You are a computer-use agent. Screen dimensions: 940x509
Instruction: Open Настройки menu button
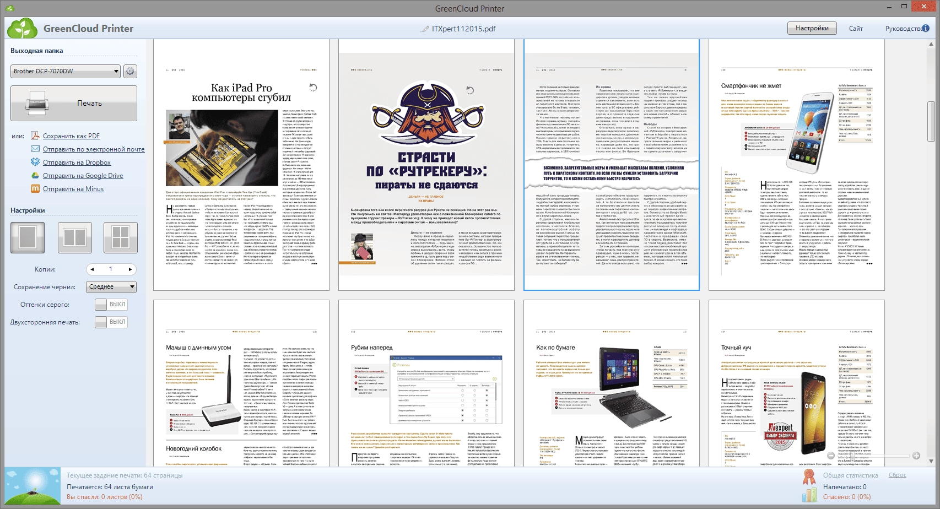pos(812,28)
